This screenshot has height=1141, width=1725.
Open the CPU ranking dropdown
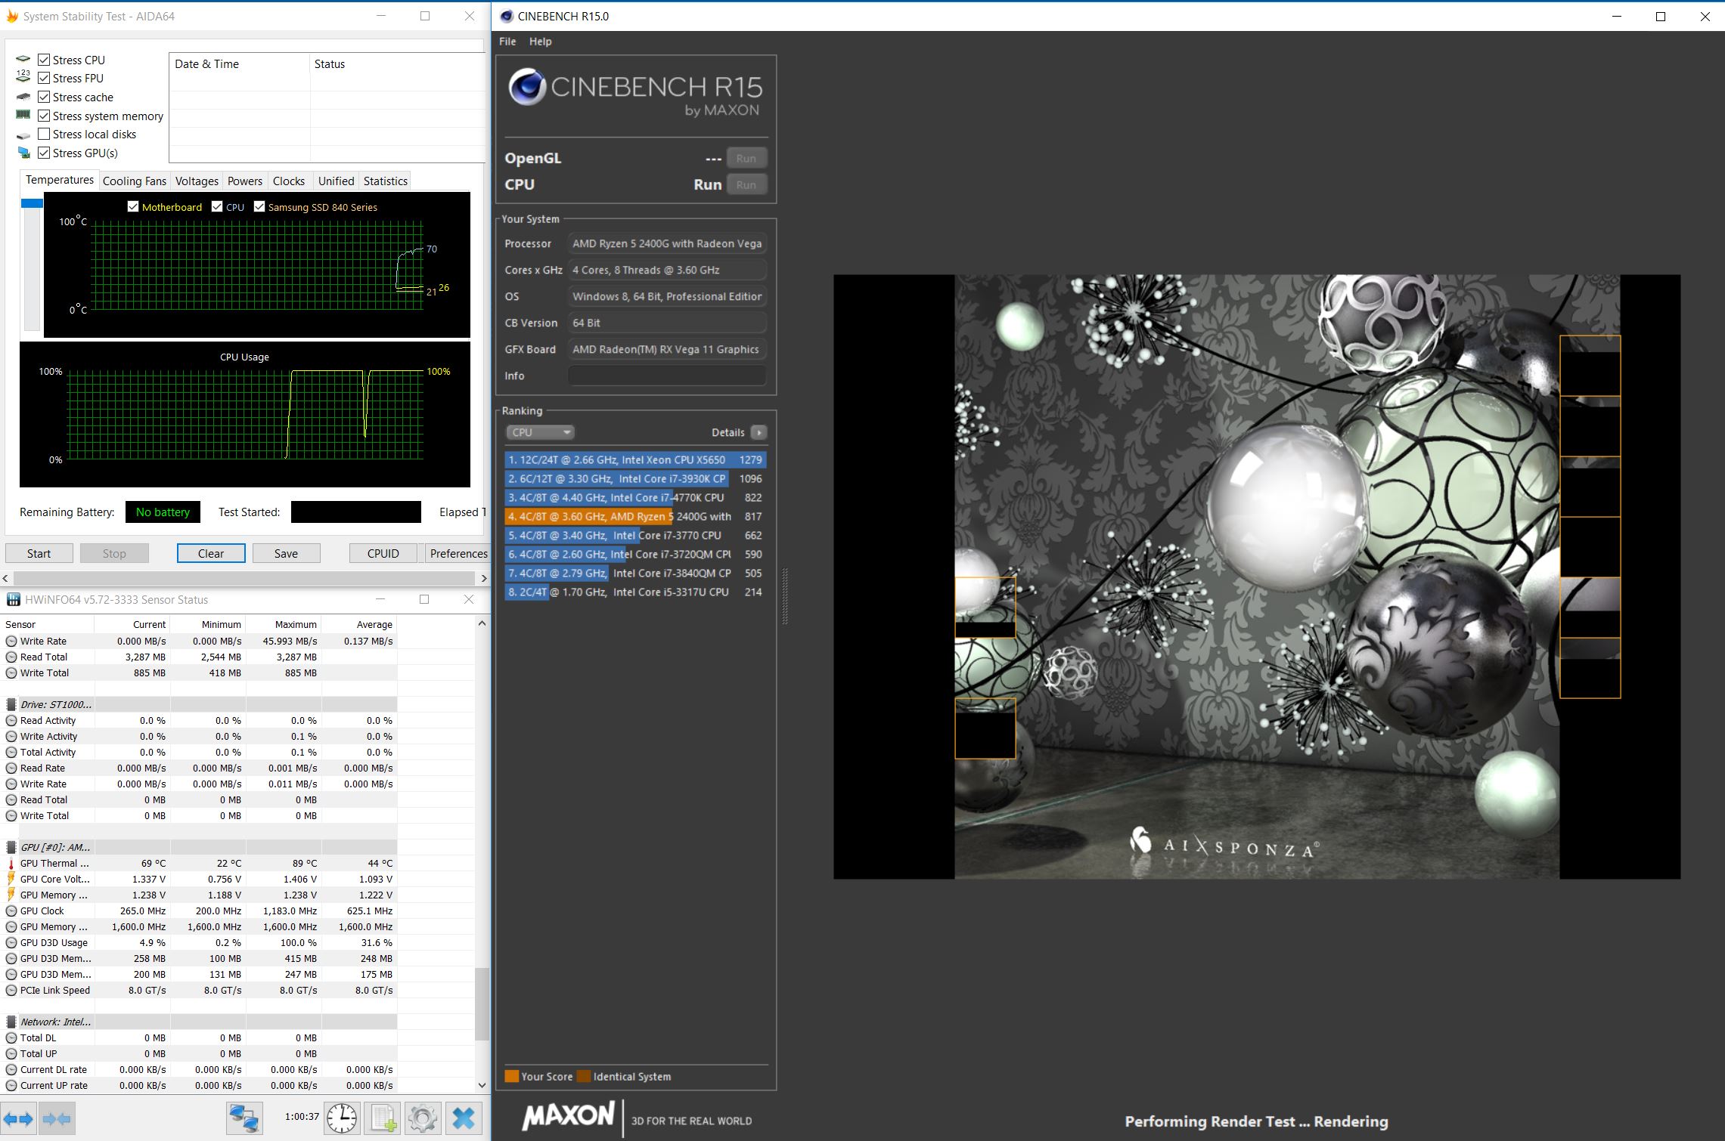pos(540,432)
